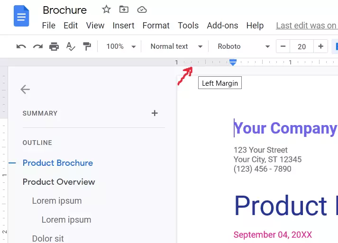
Task: Open the Edit menu
Action: [x=71, y=26]
